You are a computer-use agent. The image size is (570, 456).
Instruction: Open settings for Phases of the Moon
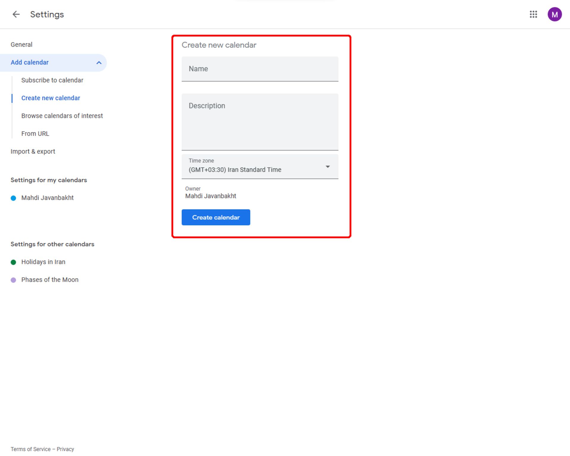50,280
